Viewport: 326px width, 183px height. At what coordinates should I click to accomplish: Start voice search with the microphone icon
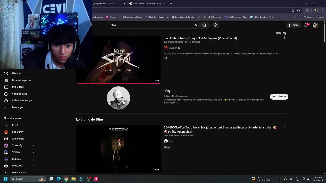point(216,25)
